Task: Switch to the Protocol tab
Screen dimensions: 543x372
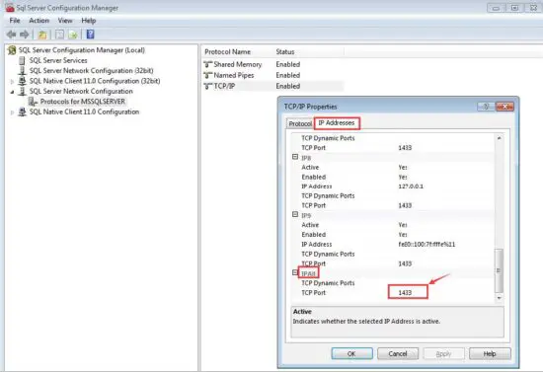Action: [x=300, y=123]
